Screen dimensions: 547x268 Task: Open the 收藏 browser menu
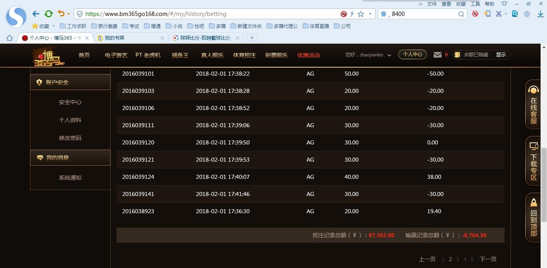[461, 4]
